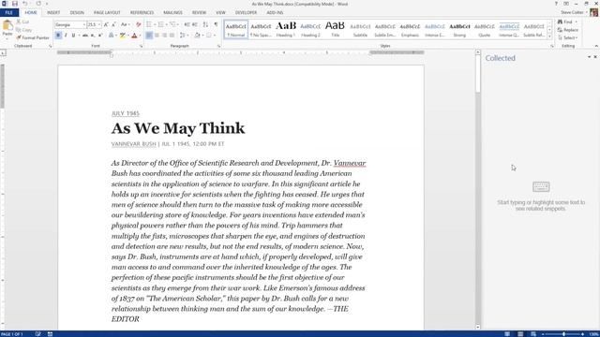This screenshot has height=337, width=600.
Task: Increase paragraph indent
Action: 195,24
